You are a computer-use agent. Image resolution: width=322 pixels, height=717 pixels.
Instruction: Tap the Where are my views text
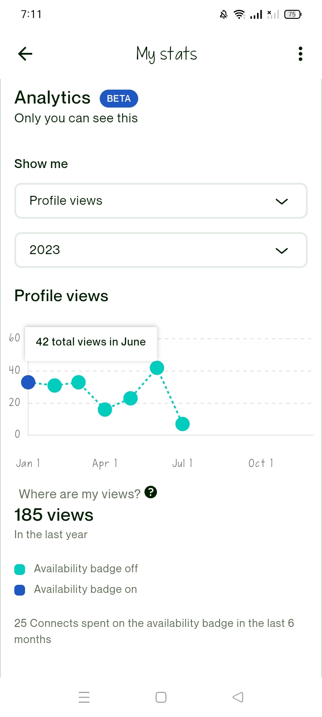click(x=80, y=494)
